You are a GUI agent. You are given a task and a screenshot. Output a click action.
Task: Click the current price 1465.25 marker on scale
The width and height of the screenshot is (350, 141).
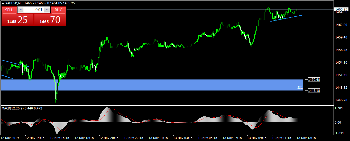(341, 9)
